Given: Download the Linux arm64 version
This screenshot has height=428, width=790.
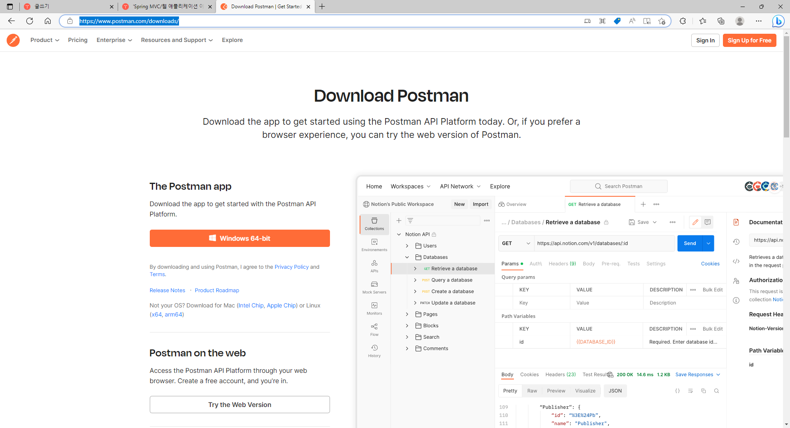Looking at the screenshot, I should pos(173,314).
